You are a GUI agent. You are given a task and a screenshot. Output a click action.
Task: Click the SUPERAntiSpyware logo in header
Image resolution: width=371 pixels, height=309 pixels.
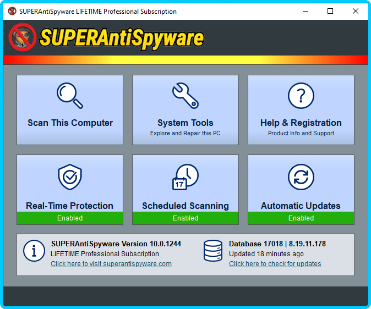pyautogui.click(x=106, y=38)
